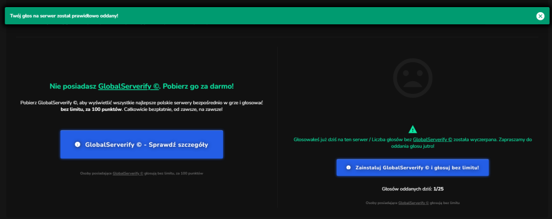Select text 'Głosów oddanych dziś: 1/25'

[412, 189]
